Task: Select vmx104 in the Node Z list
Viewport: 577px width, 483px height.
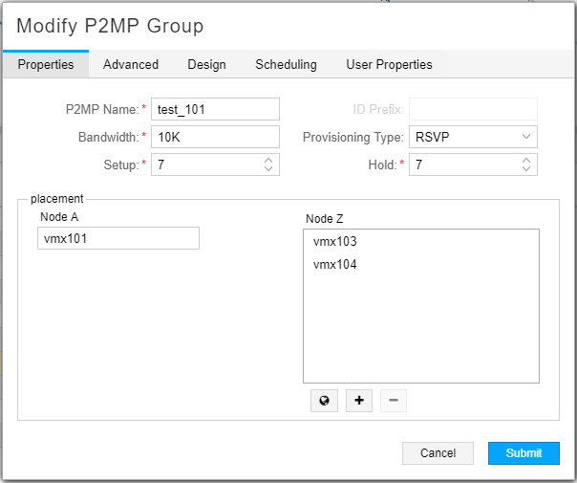Action: point(334,265)
